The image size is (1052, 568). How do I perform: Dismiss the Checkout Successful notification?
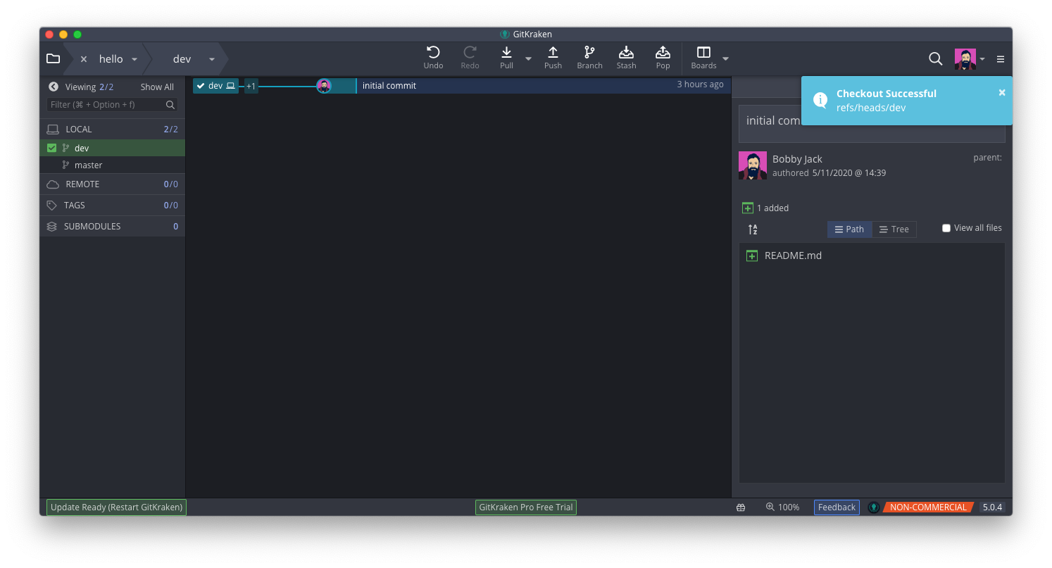[x=1002, y=91]
